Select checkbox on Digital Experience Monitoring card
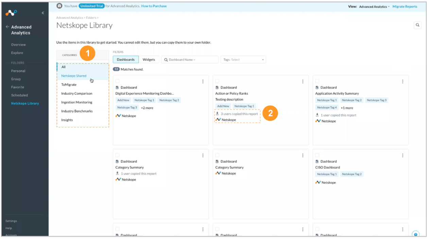Viewport: 428px width, 239px height. (117, 81)
